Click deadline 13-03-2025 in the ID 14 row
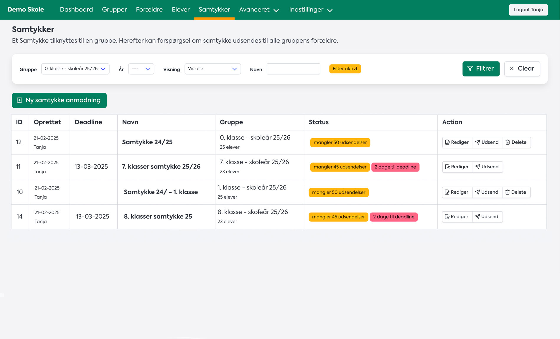 pyautogui.click(x=92, y=216)
